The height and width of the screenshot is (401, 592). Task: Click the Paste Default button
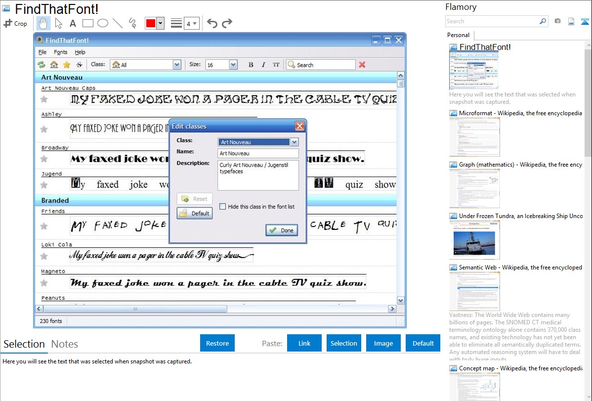(x=423, y=343)
